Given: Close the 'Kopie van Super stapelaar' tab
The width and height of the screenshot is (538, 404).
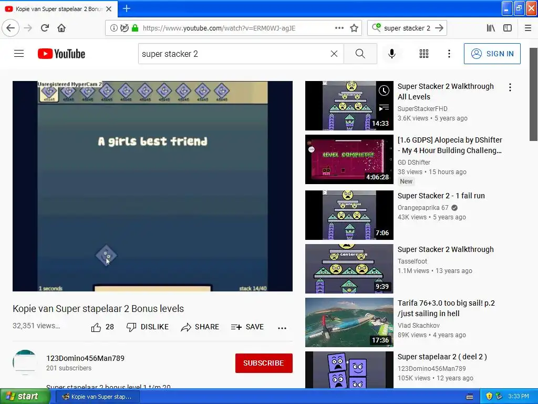Looking at the screenshot, I should coord(109,9).
